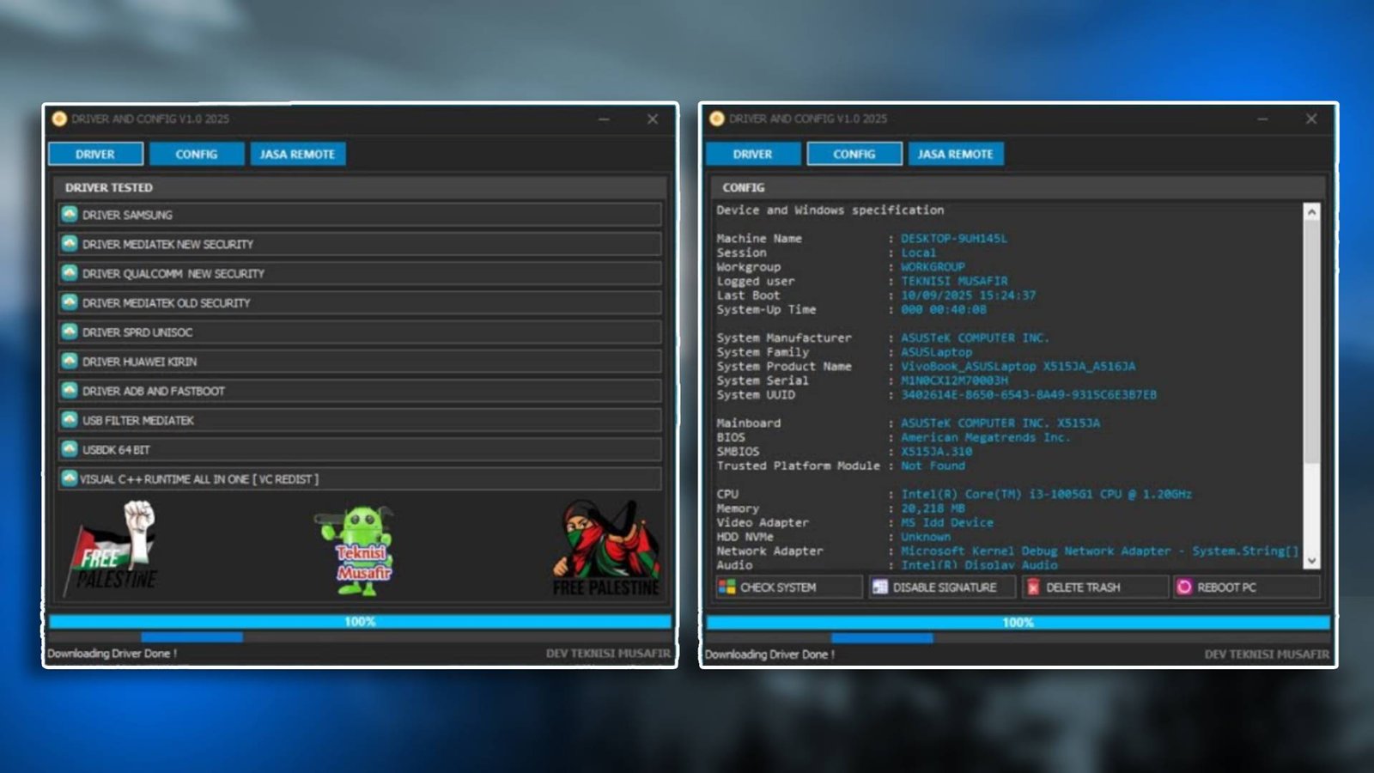This screenshot has width=1374, height=773.
Task: Click the red trash icon on DELETE TRASH
Action: (1033, 587)
